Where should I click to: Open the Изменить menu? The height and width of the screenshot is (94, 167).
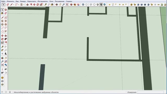click(x=10, y=1)
